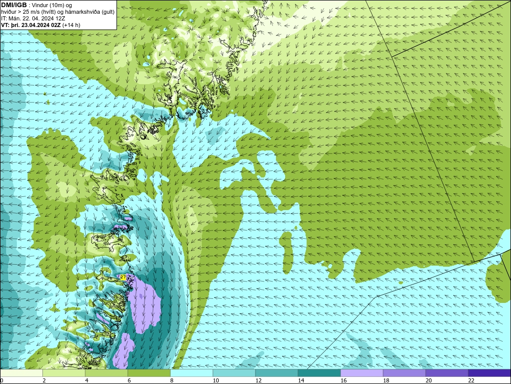Select the 16-18 m/s legend color swatch
The height and width of the screenshot is (384, 511).
click(x=362, y=373)
